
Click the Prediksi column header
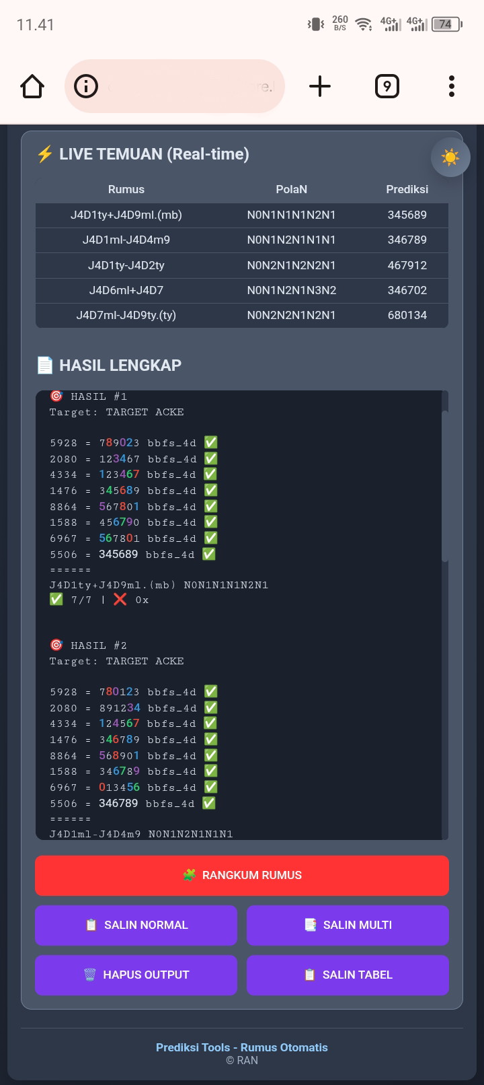(x=407, y=189)
